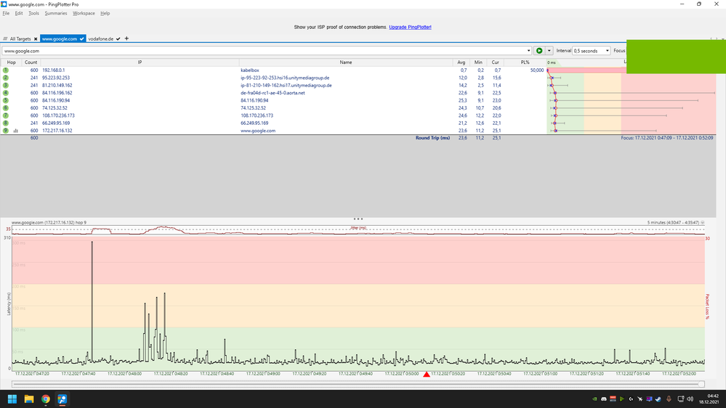The image size is (726, 408).
Task: Click the network tray icon
Action: [681, 399]
